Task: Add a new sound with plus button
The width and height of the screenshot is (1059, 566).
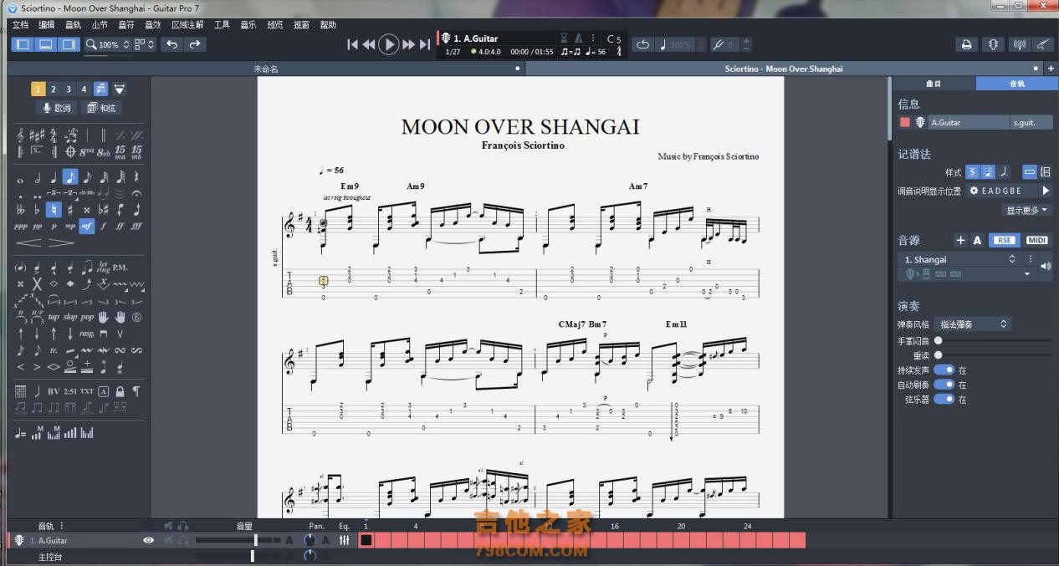Action: [x=961, y=240]
